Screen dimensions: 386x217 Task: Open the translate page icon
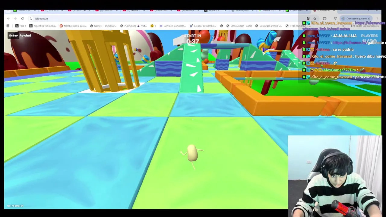pos(308,19)
